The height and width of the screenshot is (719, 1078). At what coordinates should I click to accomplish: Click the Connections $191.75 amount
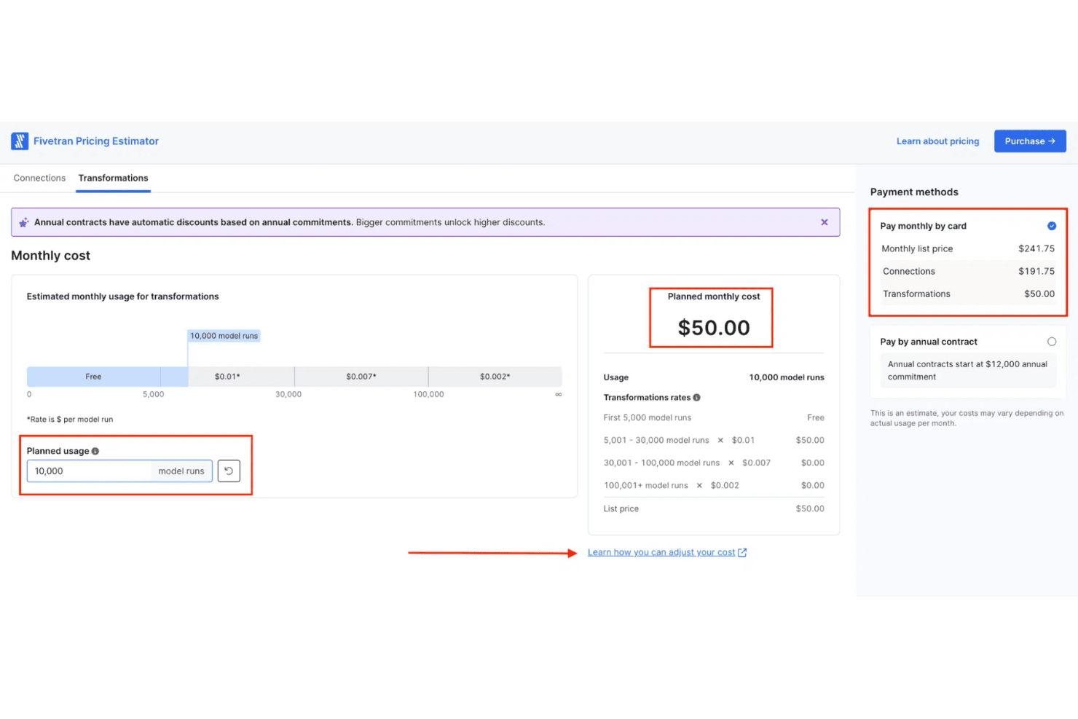tap(1036, 271)
